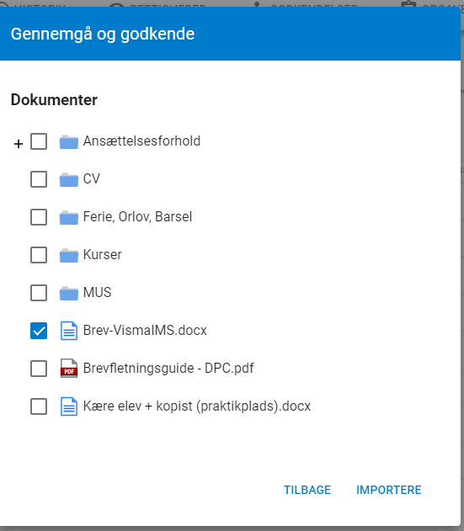The width and height of the screenshot is (464, 531).
Task: Choose the Kære elev + kopist (praktikplads).docx label
Action: coord(197,406)
